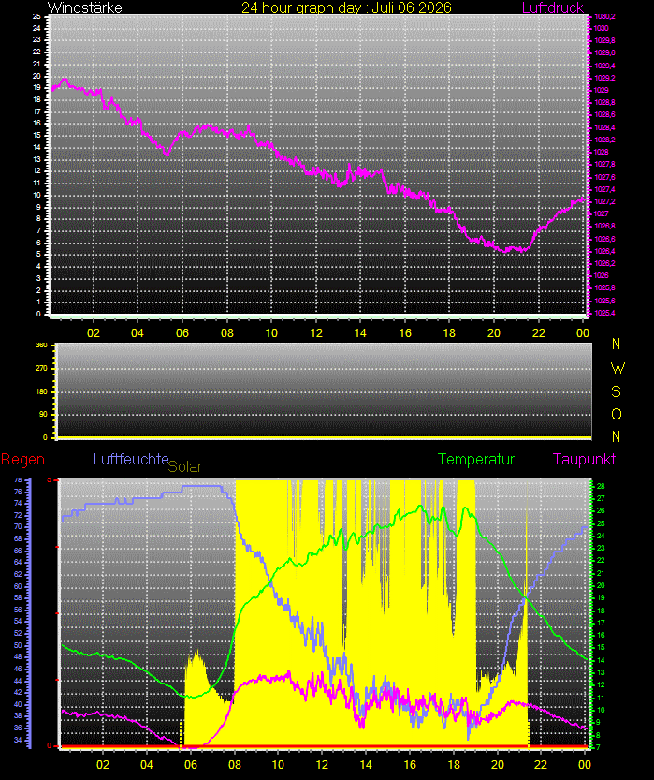
Task: Click the 7 value on the Temperatur scale
Action: (x=598, y=747)
